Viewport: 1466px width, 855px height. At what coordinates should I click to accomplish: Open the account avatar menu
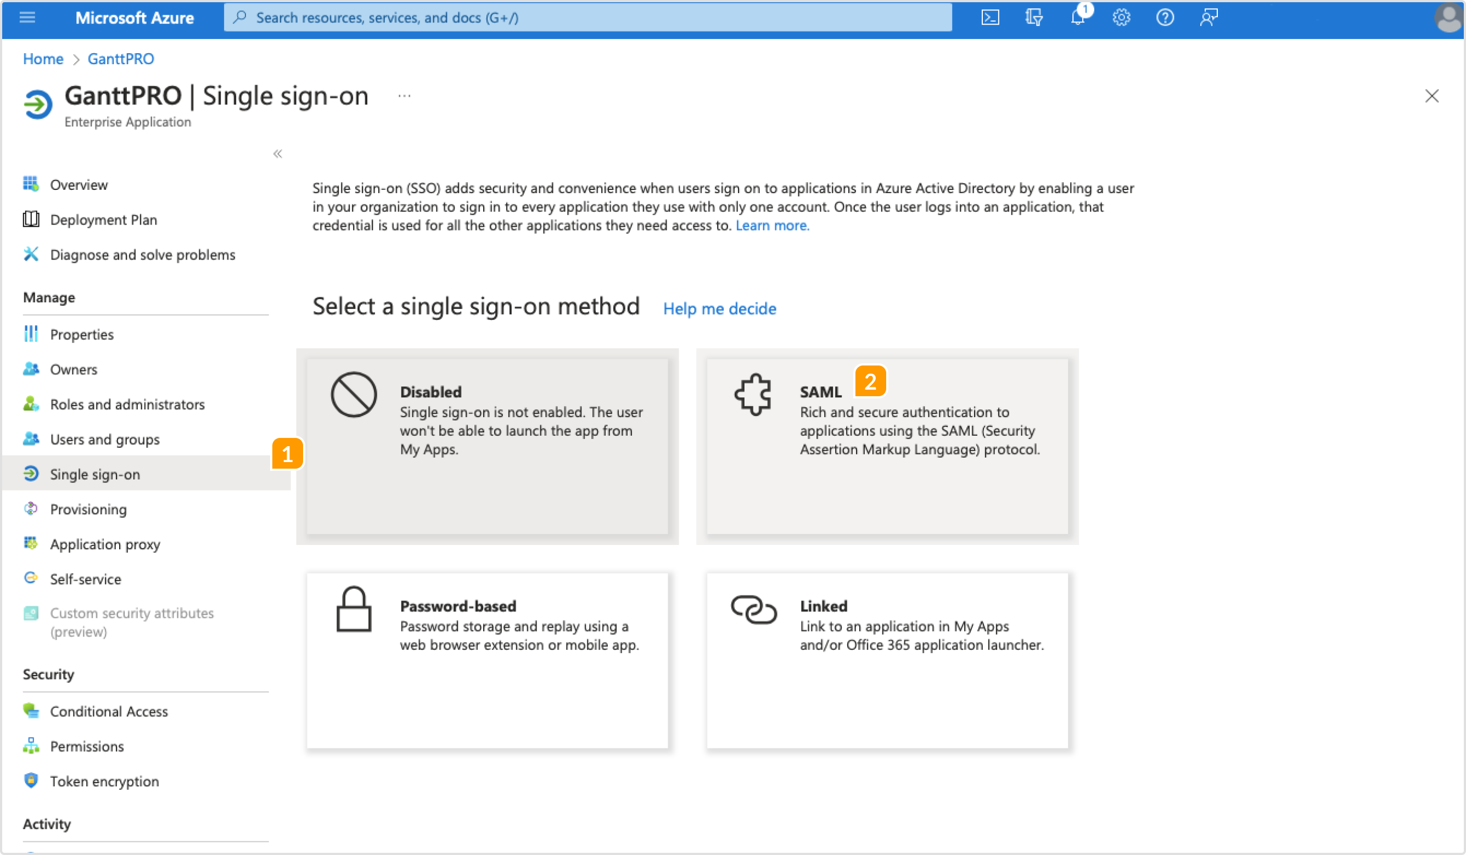[x=1449, y=18]
